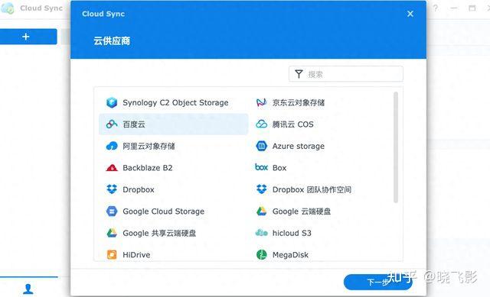Click the Azure storage icon
Image resolution: width=490 pixels, height=297 pixels.
(x=261, y=146)
